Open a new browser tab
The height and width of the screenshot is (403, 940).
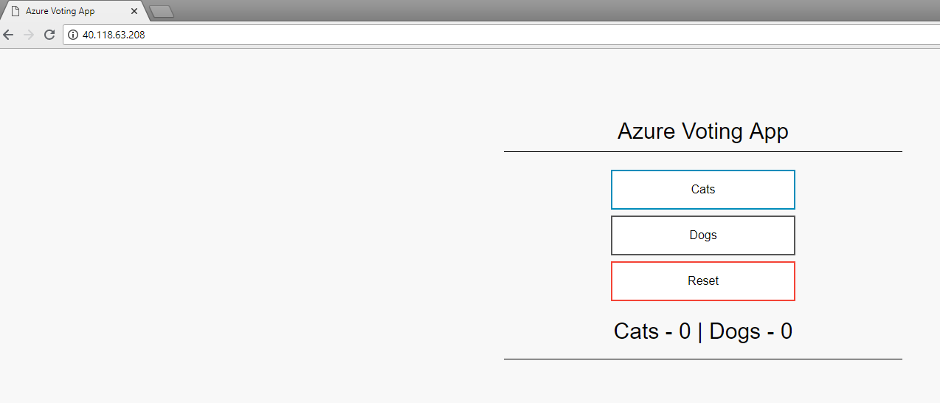(162, 11)
